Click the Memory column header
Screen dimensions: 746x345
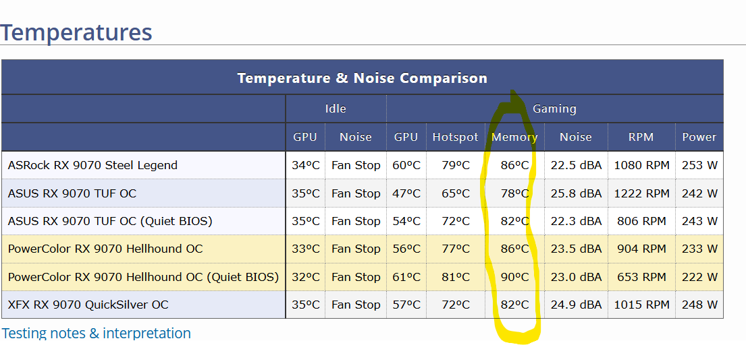(515, 137)
